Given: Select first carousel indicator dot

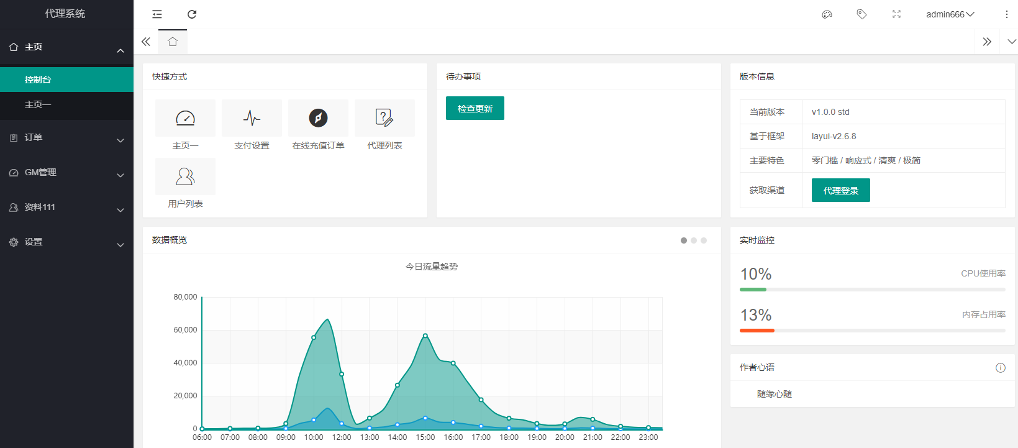Looking at the screenshot, I should 684,240.
